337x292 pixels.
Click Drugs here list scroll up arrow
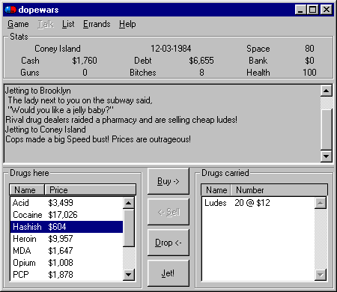pos(129,203)
